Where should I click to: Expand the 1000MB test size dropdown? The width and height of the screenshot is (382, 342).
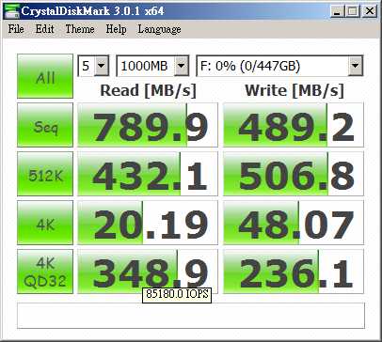[181, 66]
